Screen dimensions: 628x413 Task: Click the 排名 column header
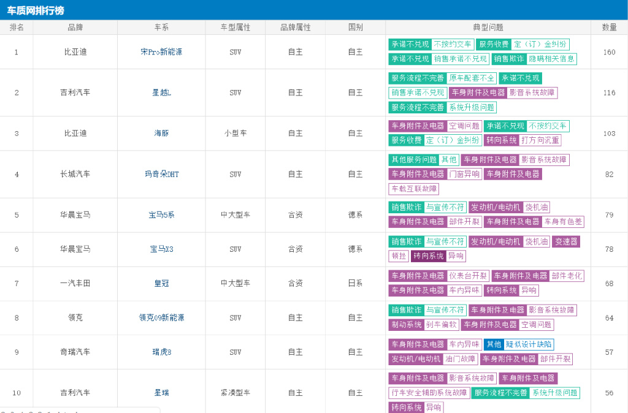17,27
